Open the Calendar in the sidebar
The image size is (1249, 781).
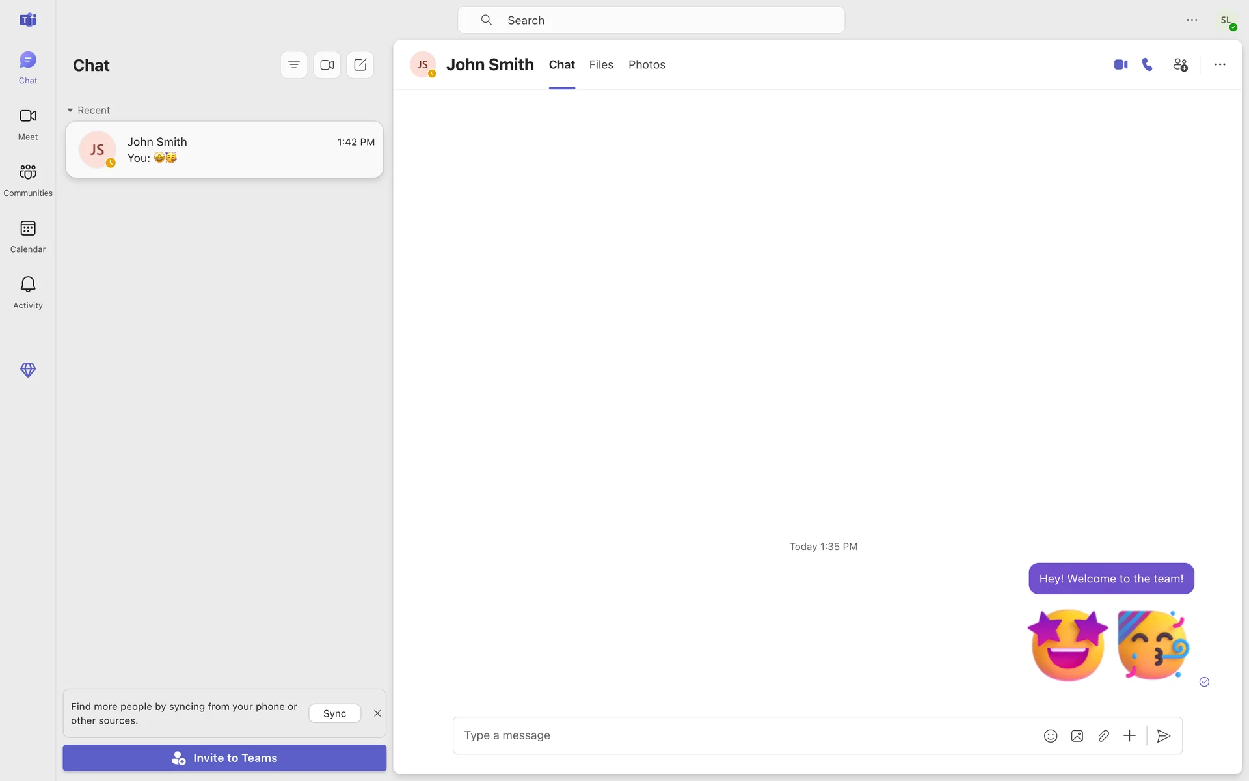(x=28, y=236)
